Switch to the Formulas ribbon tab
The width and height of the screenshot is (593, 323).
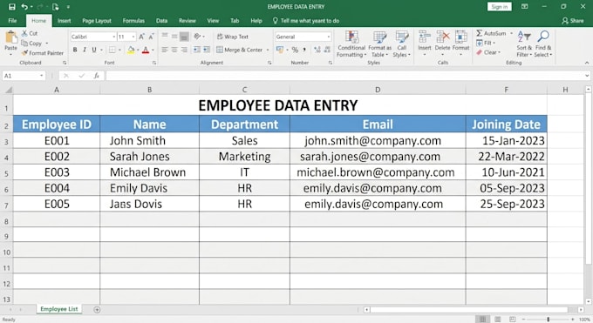(133, 21)
